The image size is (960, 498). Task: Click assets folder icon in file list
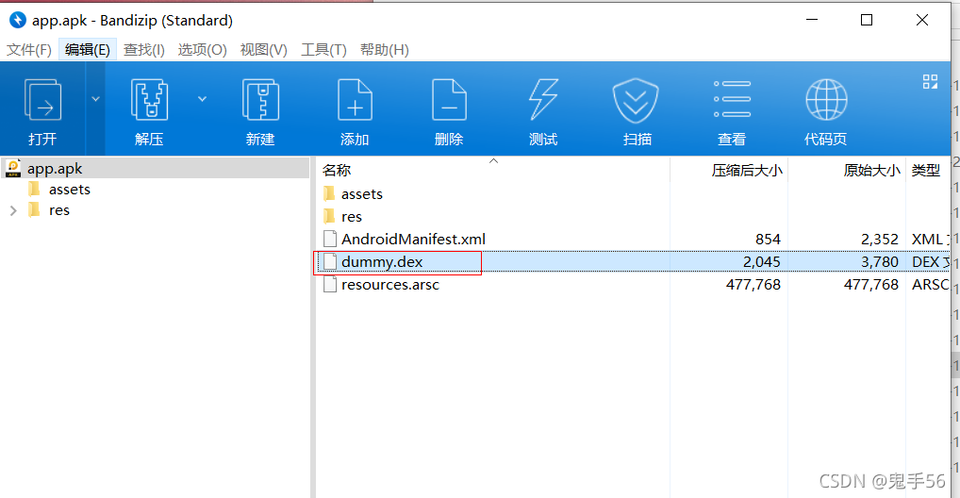(x=329, y=194)
